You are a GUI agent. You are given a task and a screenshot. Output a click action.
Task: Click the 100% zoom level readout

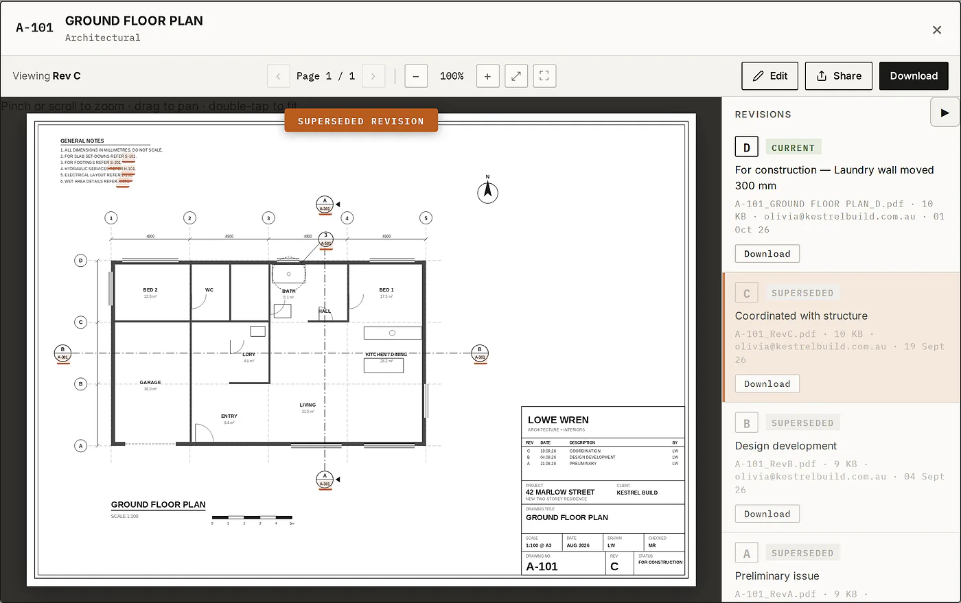(x=452, y=76)
